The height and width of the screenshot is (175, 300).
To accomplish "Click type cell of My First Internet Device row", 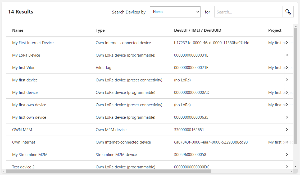I will point(123,43).
